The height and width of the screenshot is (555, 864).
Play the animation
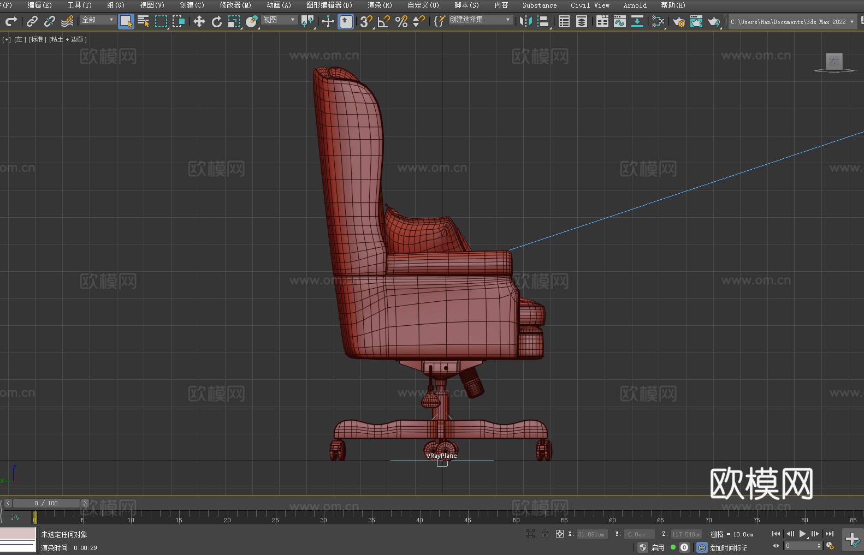click(x=802, y=534)
